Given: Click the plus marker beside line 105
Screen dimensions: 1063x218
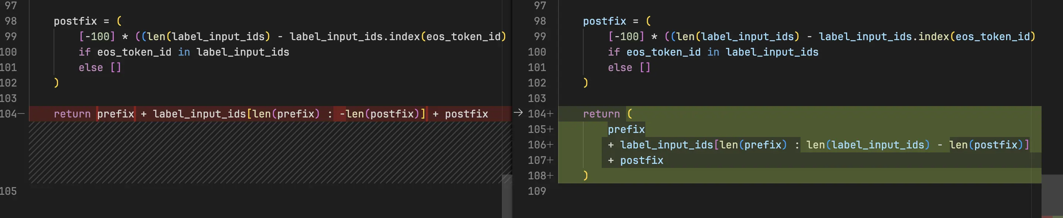Looking at the screenshot, I should (x=550, y=129).
